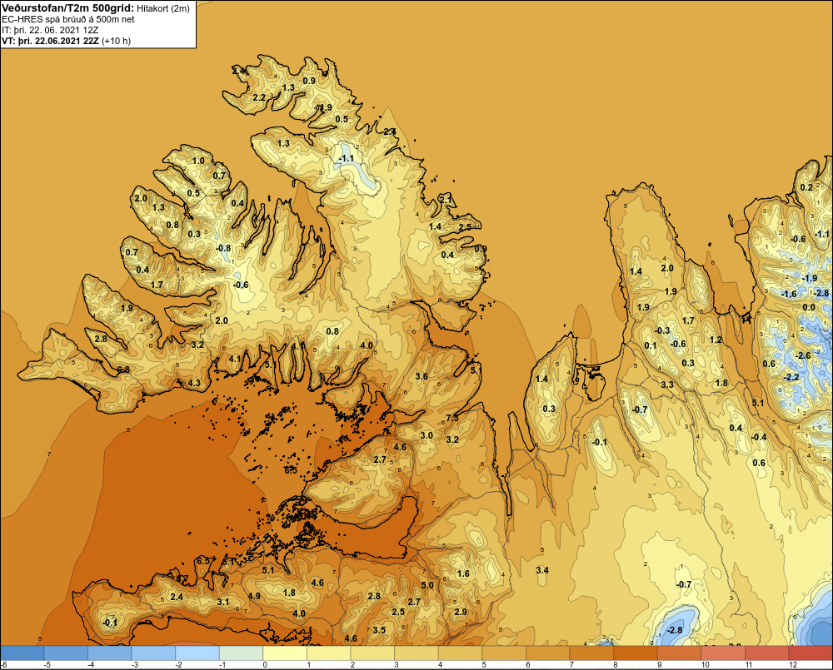Click the 'Hitakort (2m)' header text
The height and width of the screenshot is (670, 833).
163,8
